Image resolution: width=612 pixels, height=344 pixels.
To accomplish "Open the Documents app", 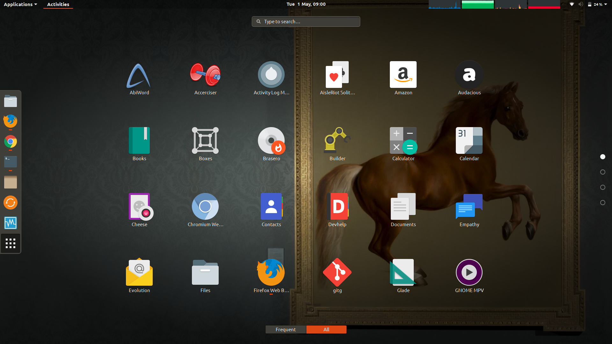I will (403, 210).
